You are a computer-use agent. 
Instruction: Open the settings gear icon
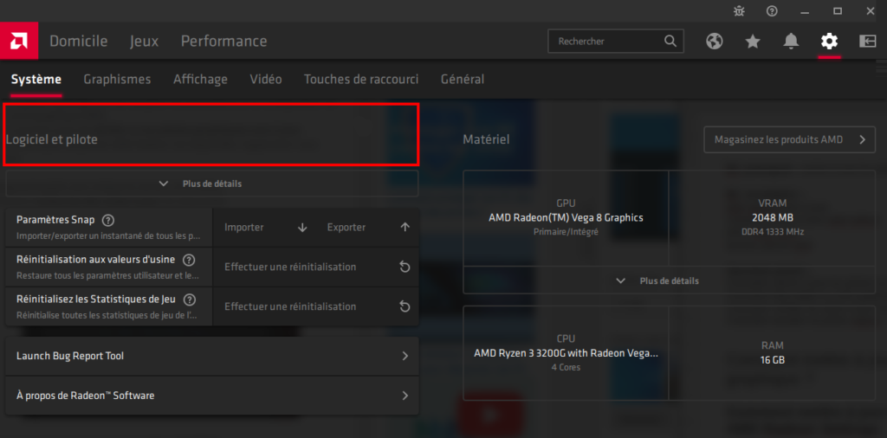[829, 42]
